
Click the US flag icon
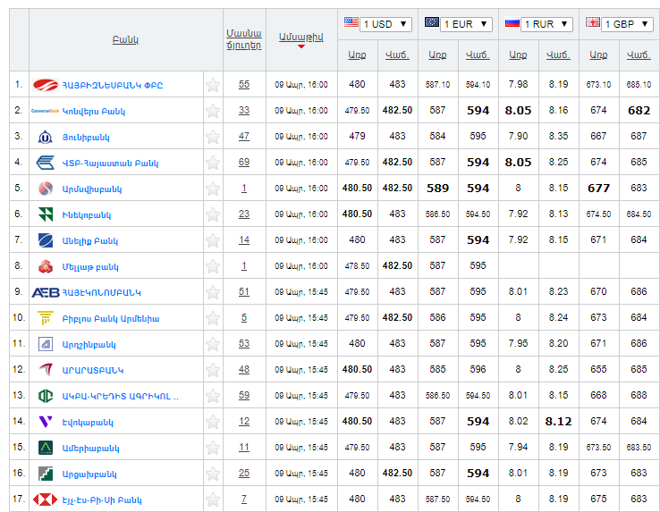coord(351,21)
